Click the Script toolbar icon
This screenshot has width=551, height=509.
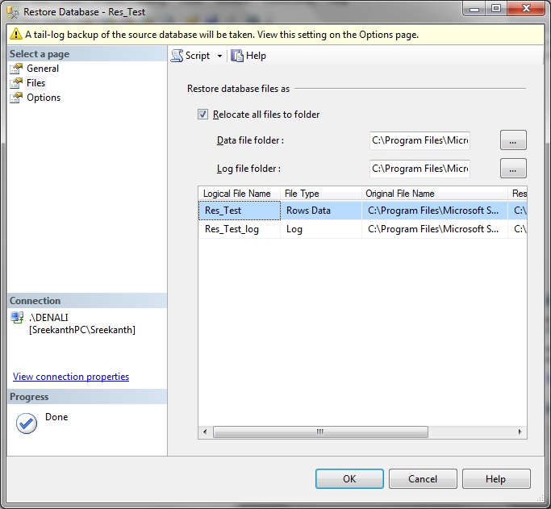click(177, 56)
